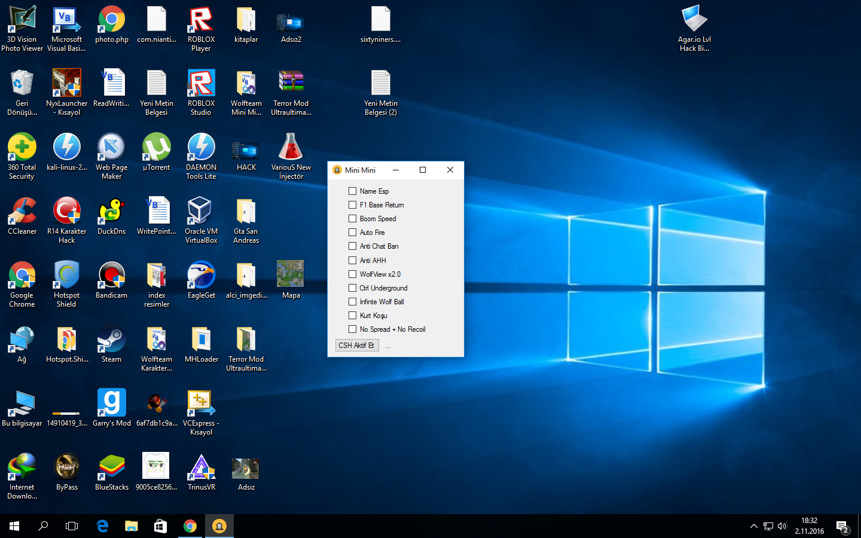Open taskbar search
The width and height of the screenshot is (861, 538).
(43, 526)
